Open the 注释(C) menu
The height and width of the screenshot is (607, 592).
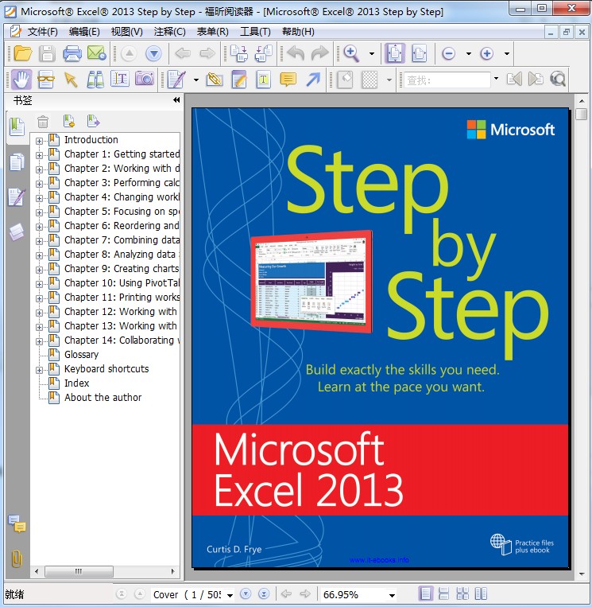click(x=170, y=32)
